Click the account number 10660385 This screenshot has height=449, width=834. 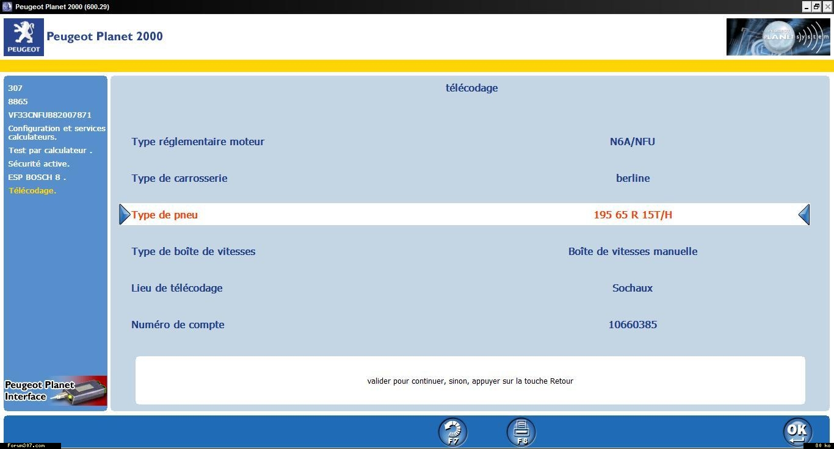point(633,325)
